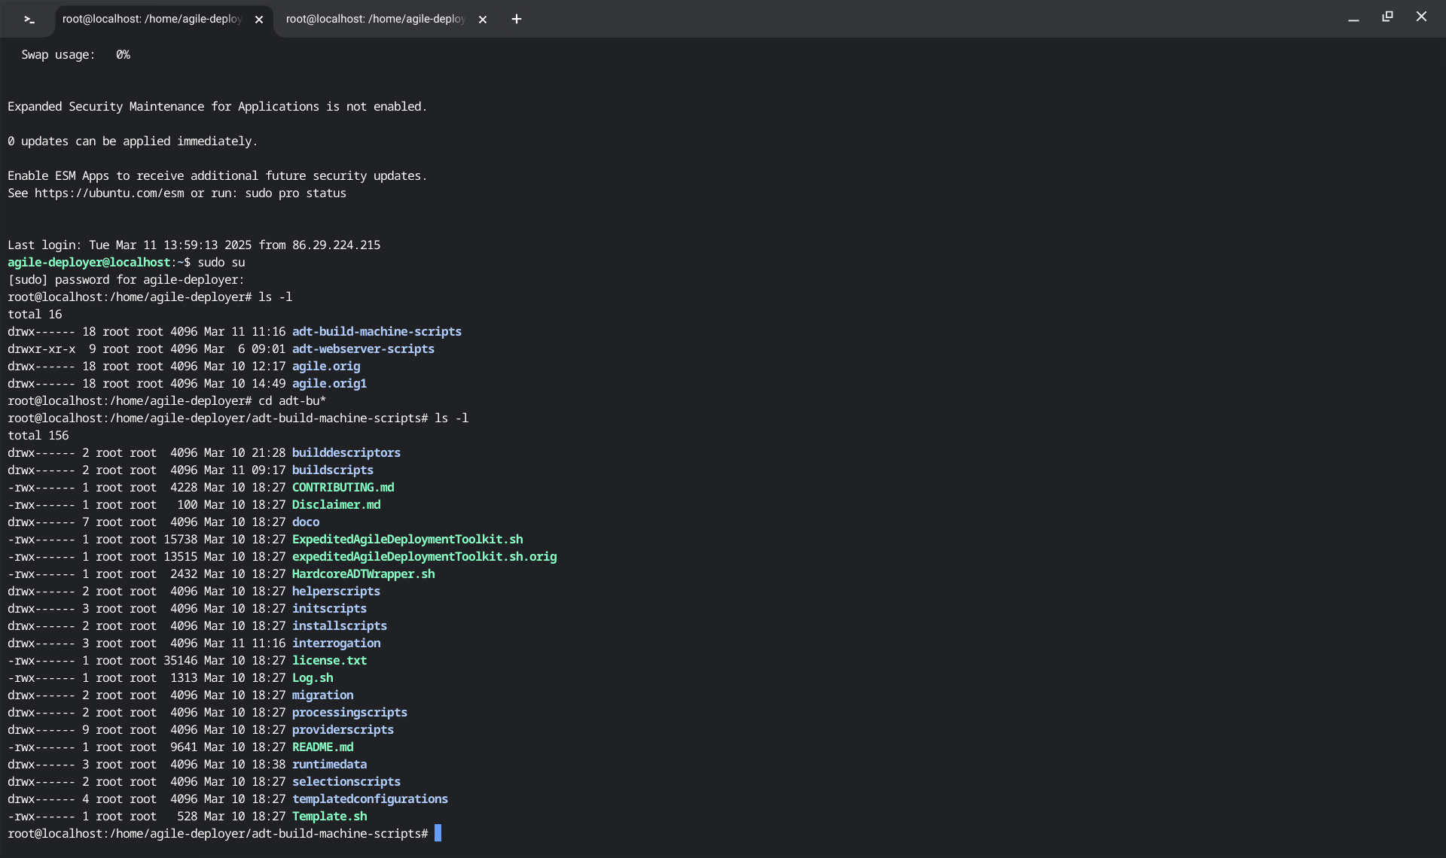1446x858 pixels.
Task: Close the terminal window
Action: [1421, 17]
